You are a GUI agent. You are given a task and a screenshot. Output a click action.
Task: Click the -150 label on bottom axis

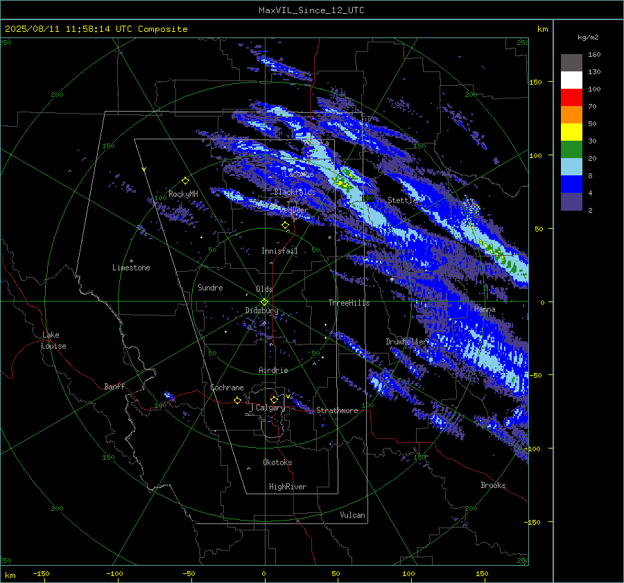click(x=41, y=574)
